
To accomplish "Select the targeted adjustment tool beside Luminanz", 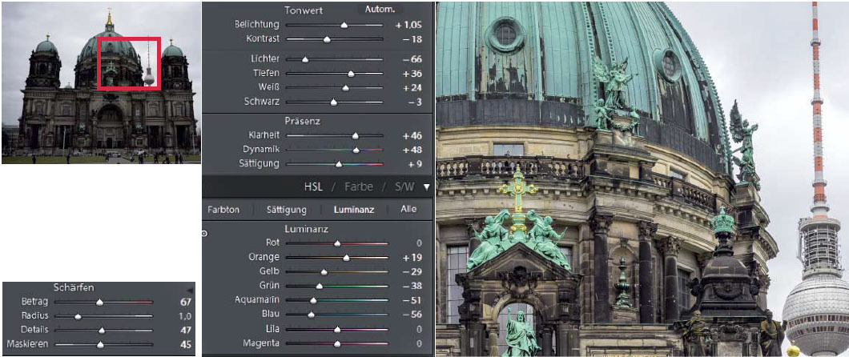I will pos(205,234).
